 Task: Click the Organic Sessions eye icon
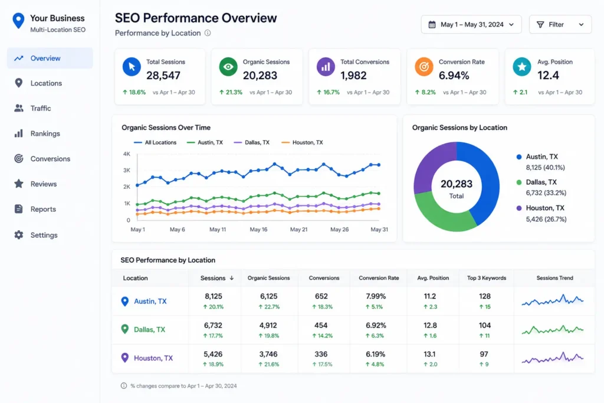[x=228, y=67]
